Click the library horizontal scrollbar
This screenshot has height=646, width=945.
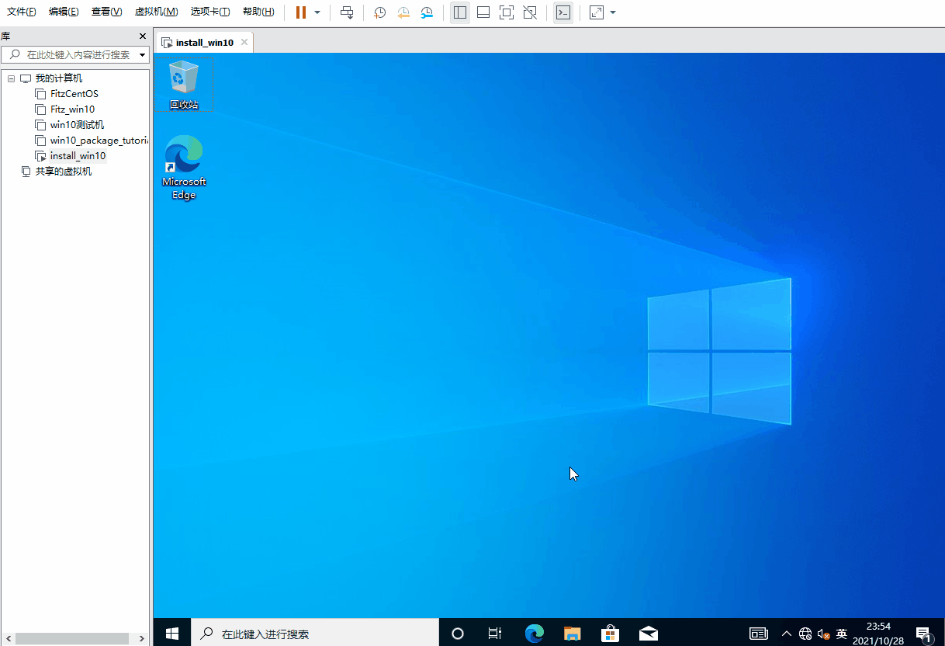[71, 638]
